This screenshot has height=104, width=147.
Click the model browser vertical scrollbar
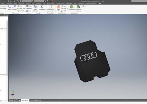click(7, 49)
